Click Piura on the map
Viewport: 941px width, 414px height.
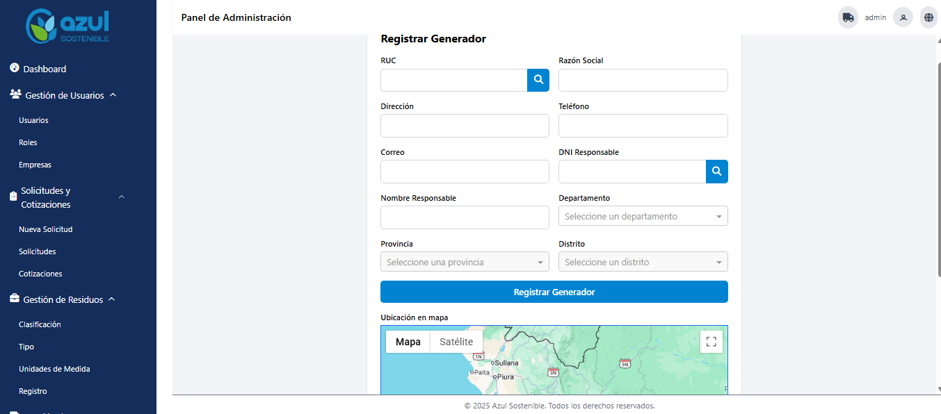pyautogui.click(x=505, y=376)
